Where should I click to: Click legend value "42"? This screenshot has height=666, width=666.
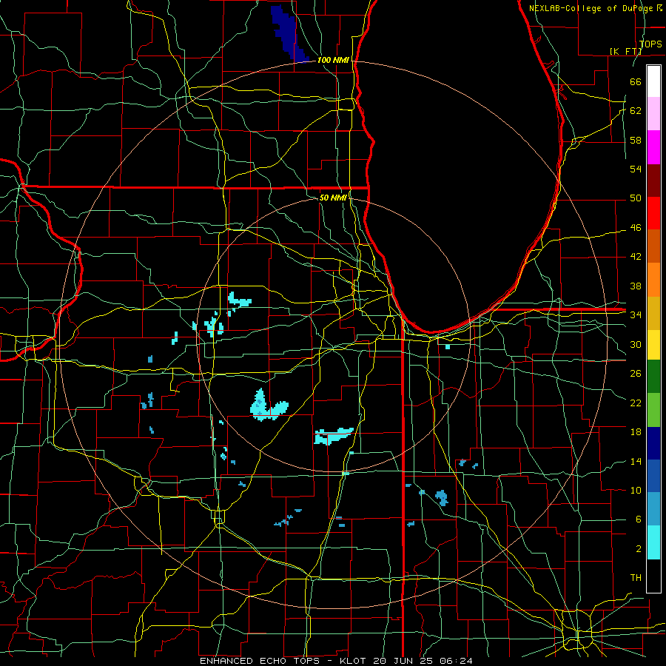[636, 256]
